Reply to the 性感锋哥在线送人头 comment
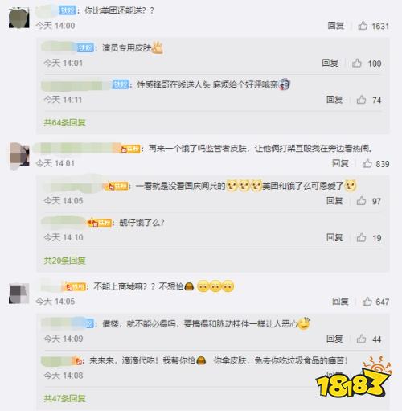Viewport: 402px width, 411px height. coord(334,100)
